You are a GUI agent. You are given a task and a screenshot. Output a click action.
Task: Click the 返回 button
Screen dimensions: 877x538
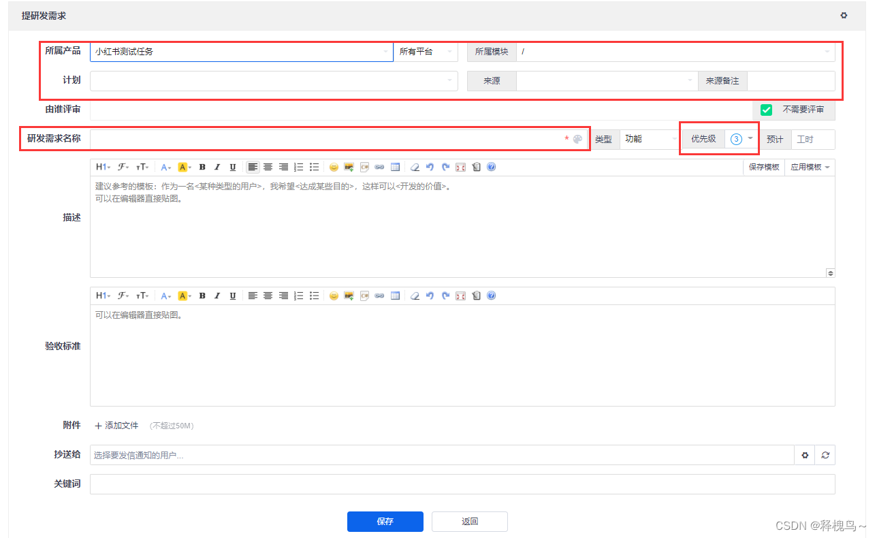click(x=470, y=522)
